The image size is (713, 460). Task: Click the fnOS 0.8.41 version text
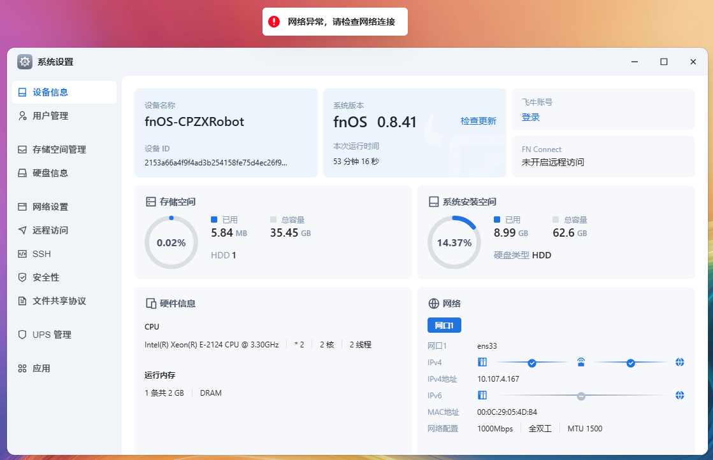pos(375,122)
